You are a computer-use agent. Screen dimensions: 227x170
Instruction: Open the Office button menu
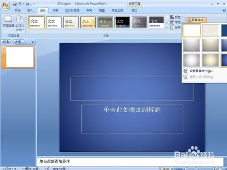(x=6, y=6)
